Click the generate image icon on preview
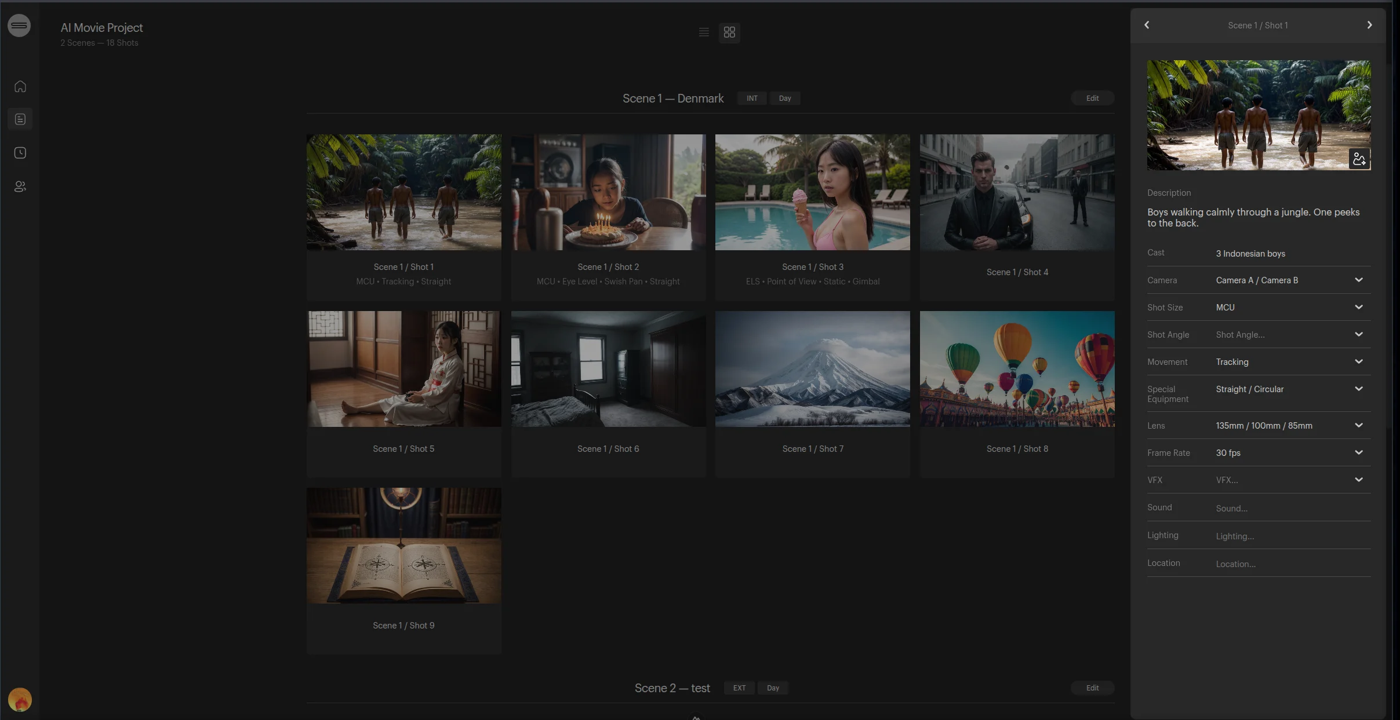Viewport: 1400px width, 720px height. 1359,158
